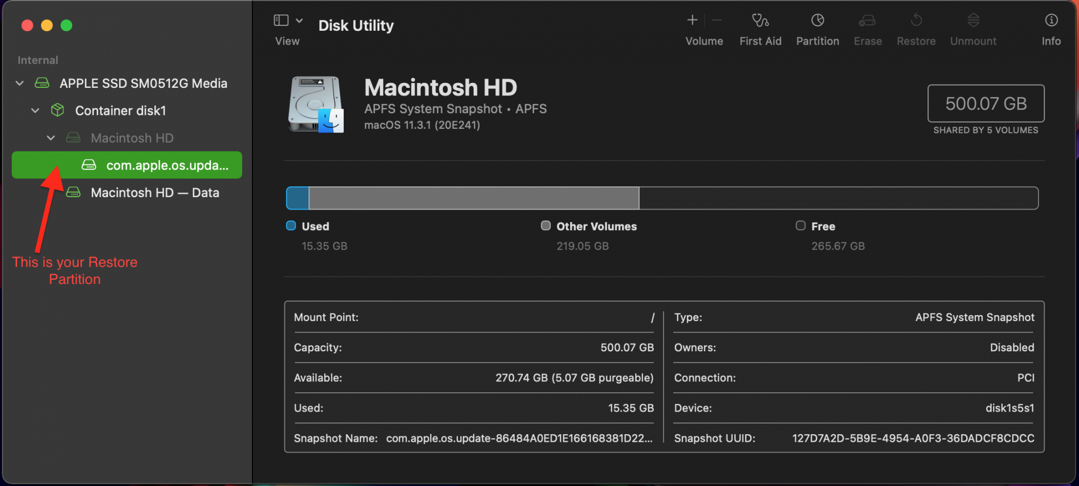Run First Aid stethoscope icon

click(x=760, y=20)
